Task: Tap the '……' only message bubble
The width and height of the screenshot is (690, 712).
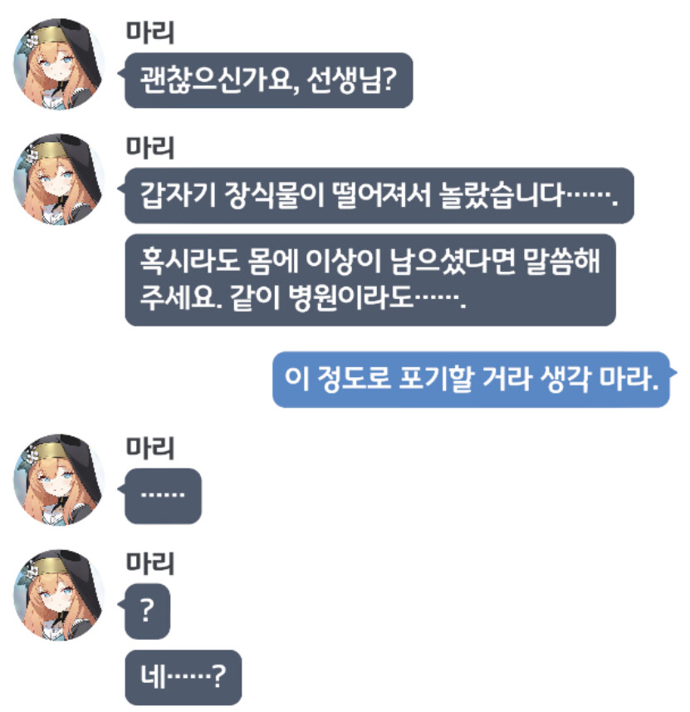Action: pos(163,496)
